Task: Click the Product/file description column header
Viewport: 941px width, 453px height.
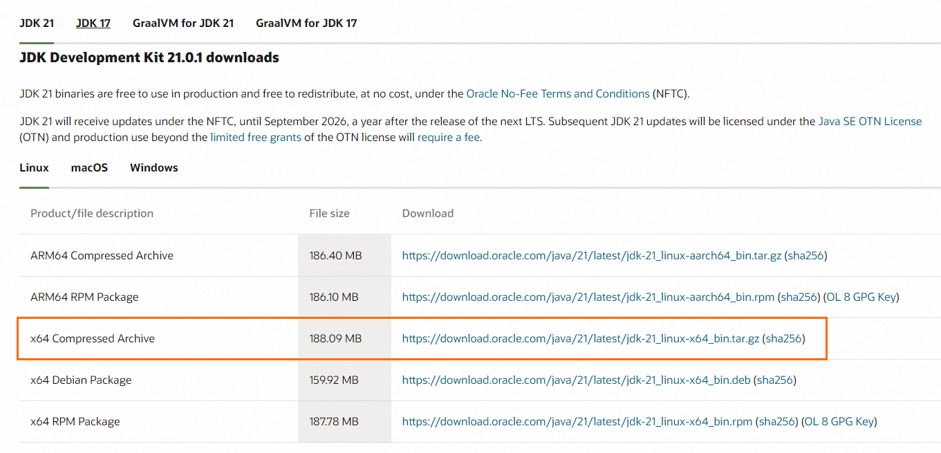Action: pos(92,213)
